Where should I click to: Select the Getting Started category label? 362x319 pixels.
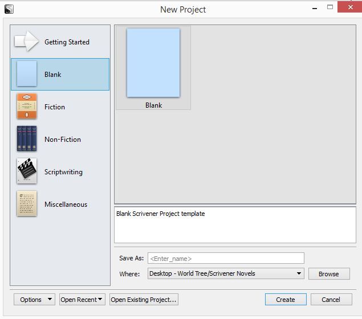pyautogui.click(x=67, y=42)
